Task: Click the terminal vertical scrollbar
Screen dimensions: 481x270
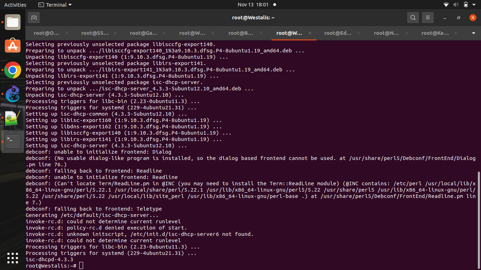Action: [479, 220]
